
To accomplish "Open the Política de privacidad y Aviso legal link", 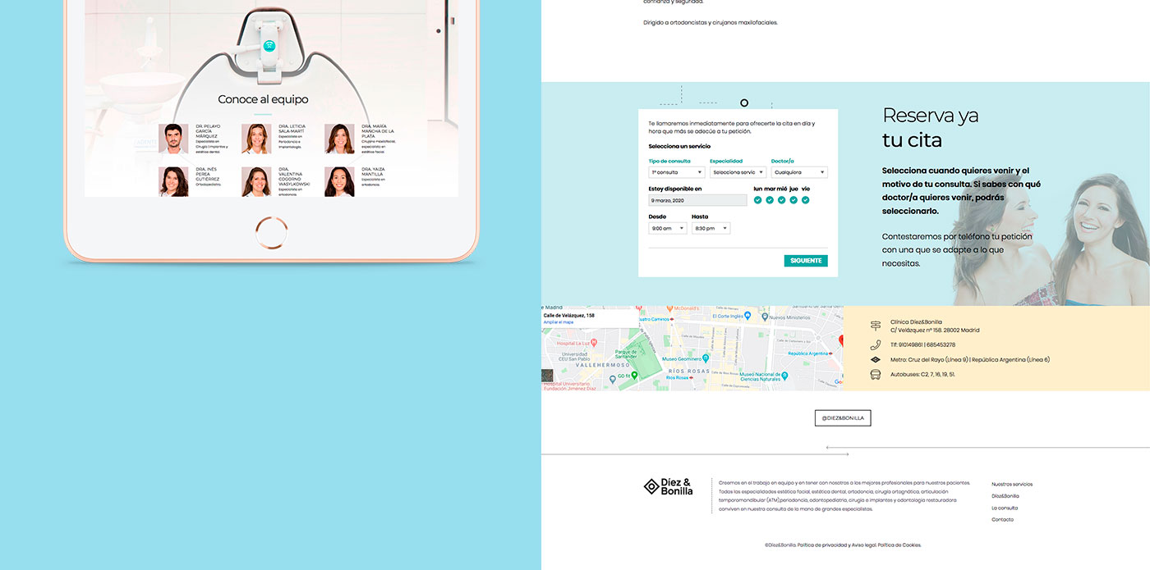I will pos(836,545).
